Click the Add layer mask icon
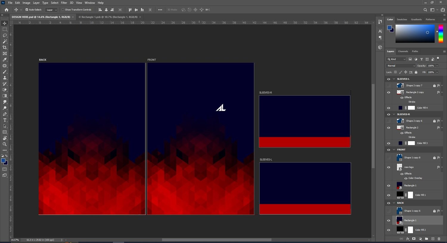This screenshot has width=447, height=243. 414,239
